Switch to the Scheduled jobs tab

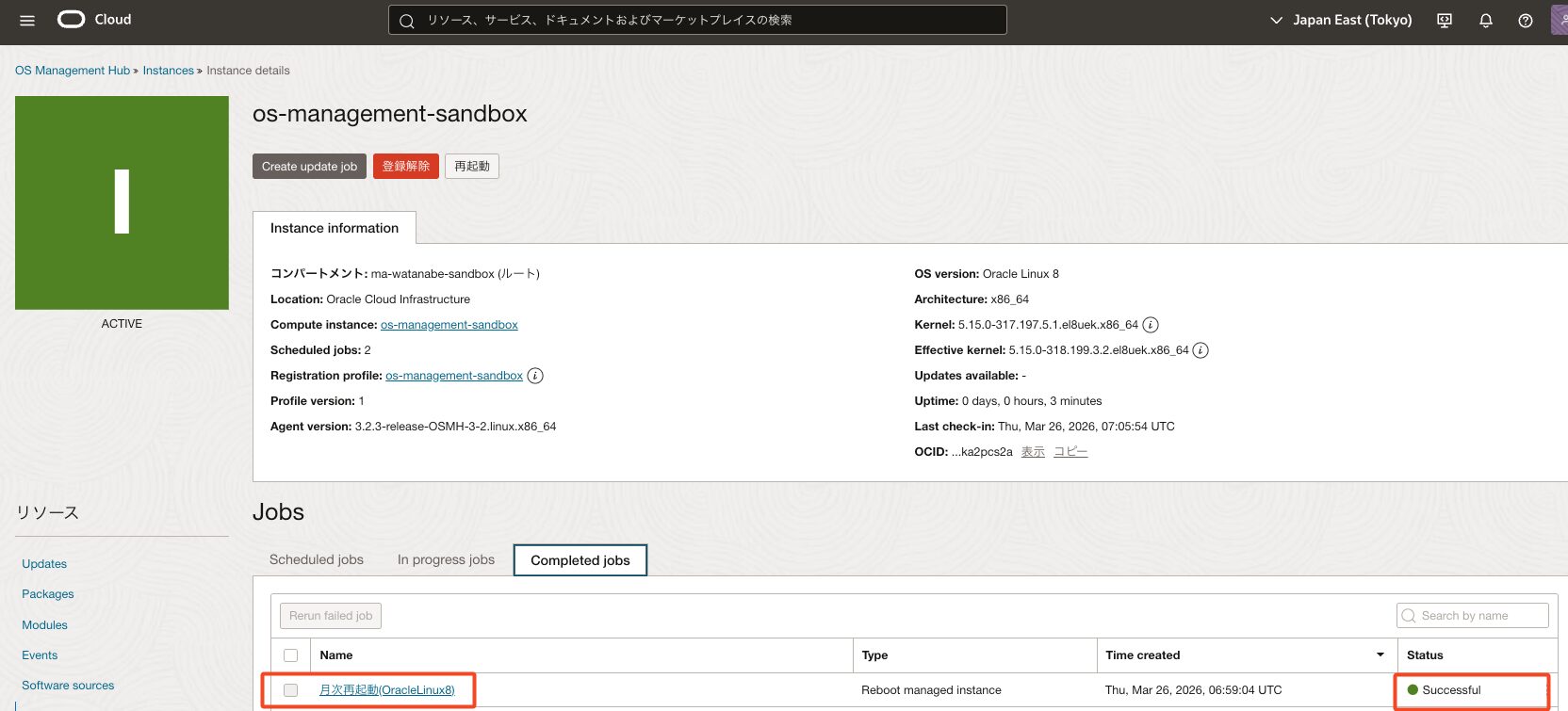[x=317, y=559]
